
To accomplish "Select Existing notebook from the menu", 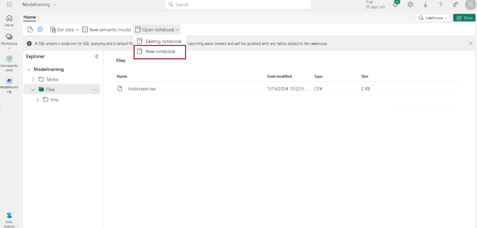I will coord(163,41).
